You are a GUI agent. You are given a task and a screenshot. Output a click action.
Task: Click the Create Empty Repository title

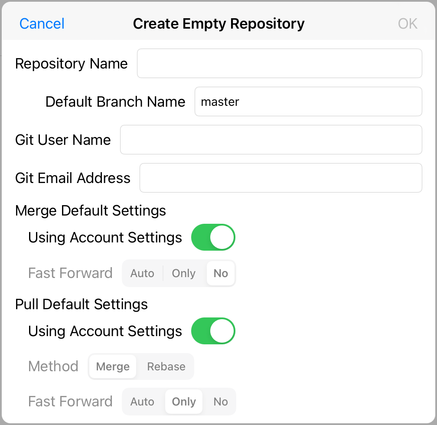click(218, 23)
